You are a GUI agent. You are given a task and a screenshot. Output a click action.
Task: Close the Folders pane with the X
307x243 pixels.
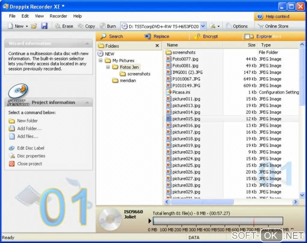point(157,46)
